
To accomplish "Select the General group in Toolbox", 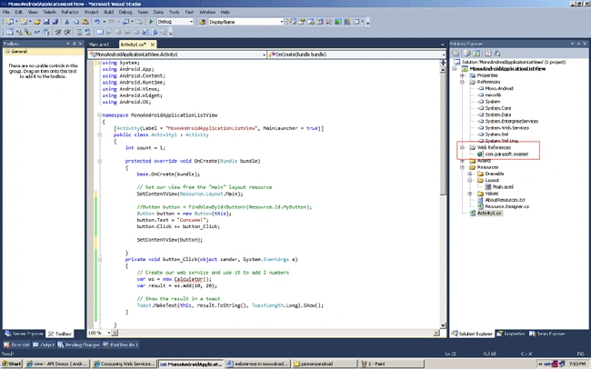I will tap(43, 51).
